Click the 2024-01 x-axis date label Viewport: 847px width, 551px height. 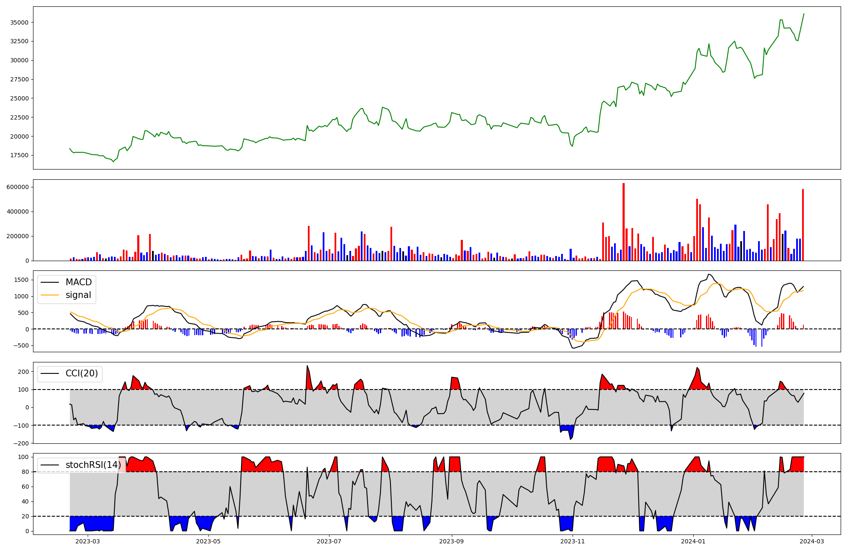tap(693, 541)
